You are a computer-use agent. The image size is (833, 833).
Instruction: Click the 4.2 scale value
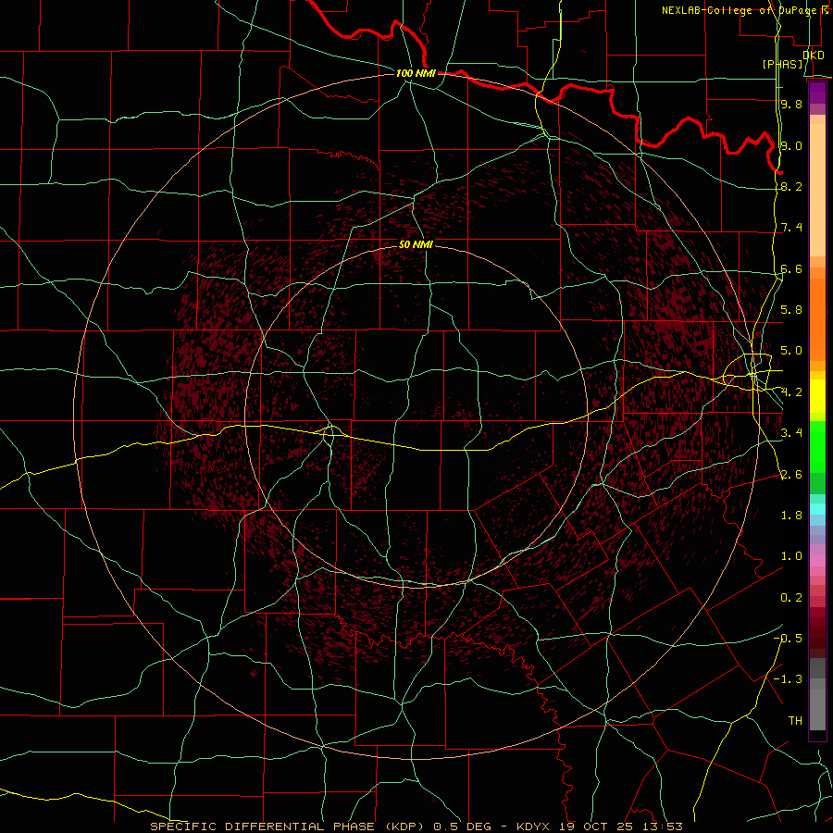coord(791,392)
